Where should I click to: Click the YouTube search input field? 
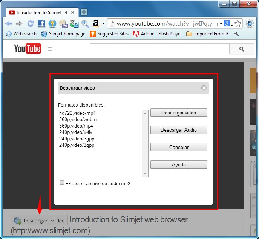159,49
